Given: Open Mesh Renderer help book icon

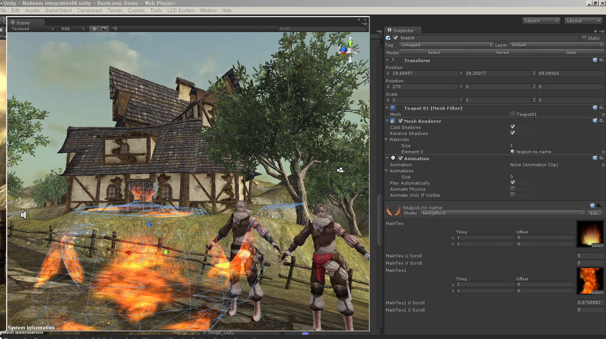Looking at the screenshot, I should 595,121.
